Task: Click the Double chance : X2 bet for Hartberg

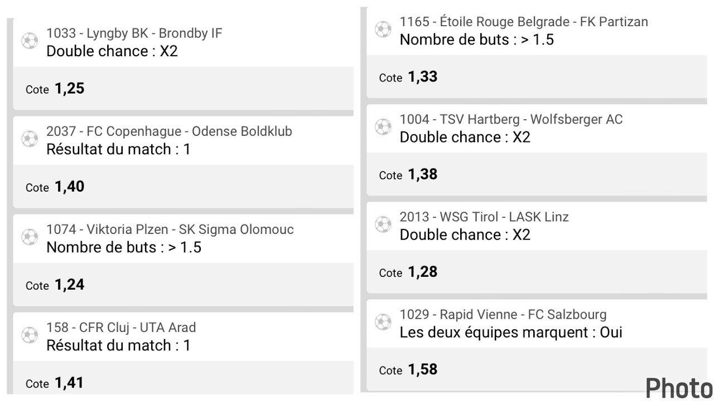Action: point(465,137)
